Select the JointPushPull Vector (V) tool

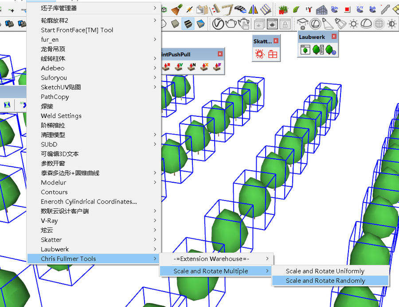[180, 66]
